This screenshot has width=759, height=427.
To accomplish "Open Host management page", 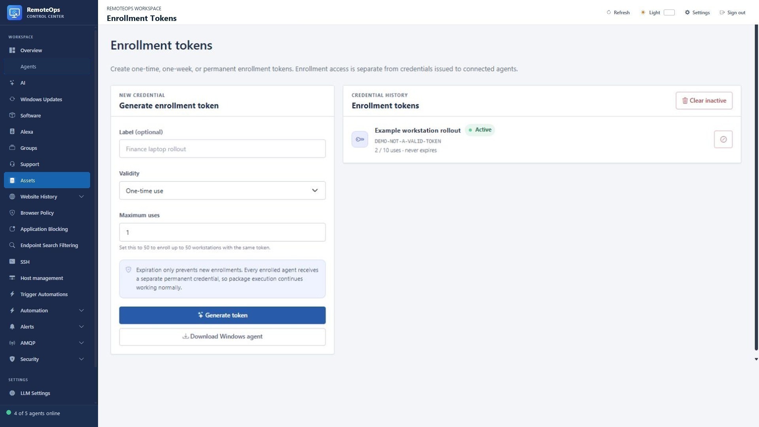I will click(x=47, y=278).
